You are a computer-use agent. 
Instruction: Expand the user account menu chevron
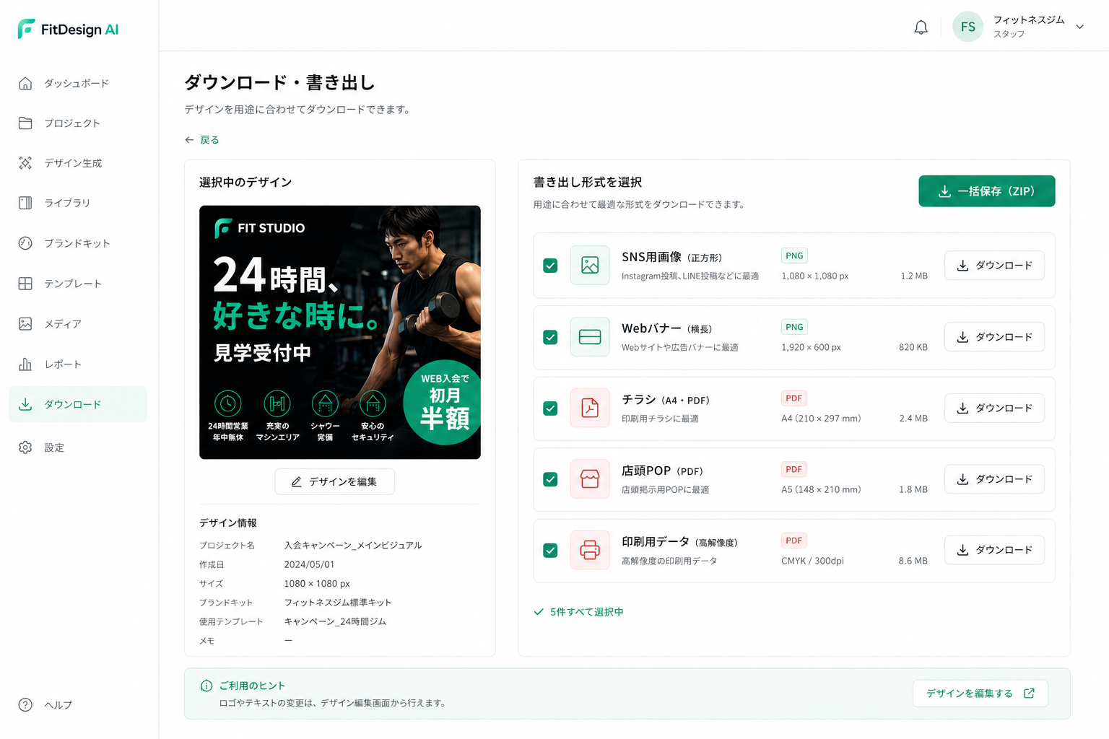(x=1079, y=27)
